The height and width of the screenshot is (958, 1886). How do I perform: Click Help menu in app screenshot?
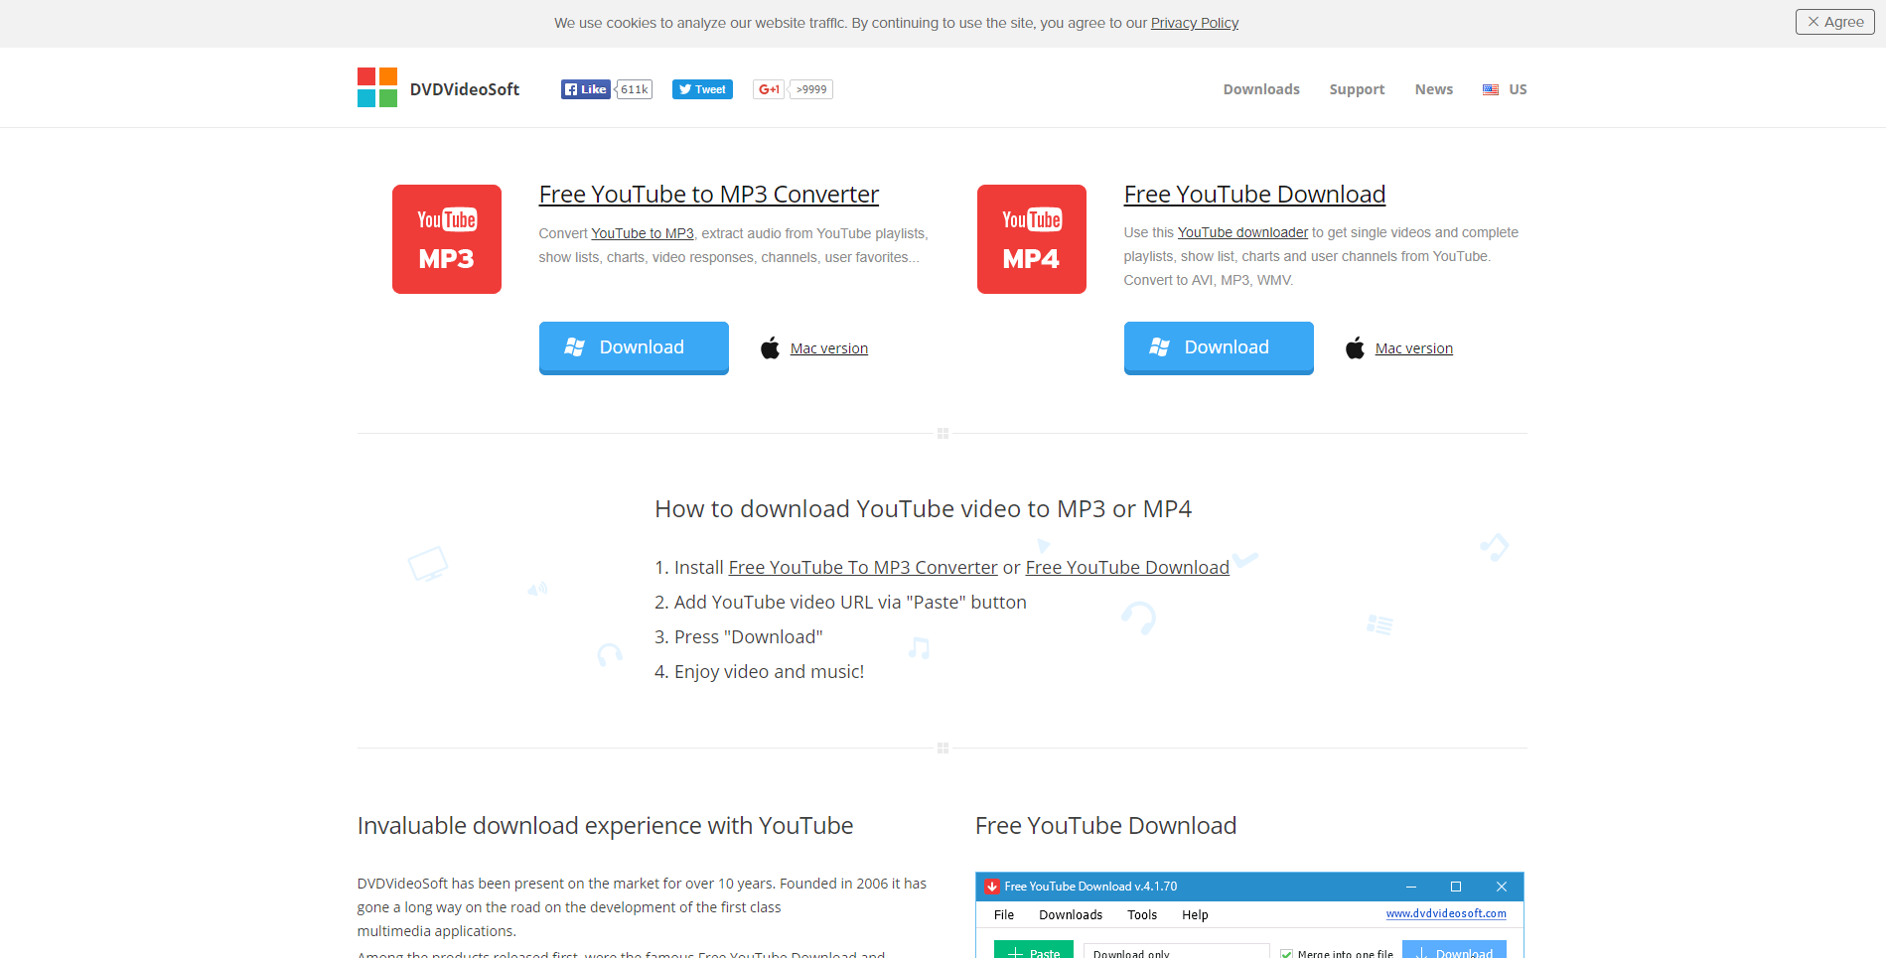[1195, 915]
